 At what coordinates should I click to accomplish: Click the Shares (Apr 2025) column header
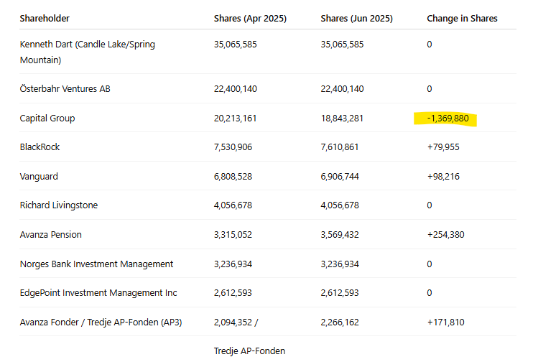pos(250,19)
